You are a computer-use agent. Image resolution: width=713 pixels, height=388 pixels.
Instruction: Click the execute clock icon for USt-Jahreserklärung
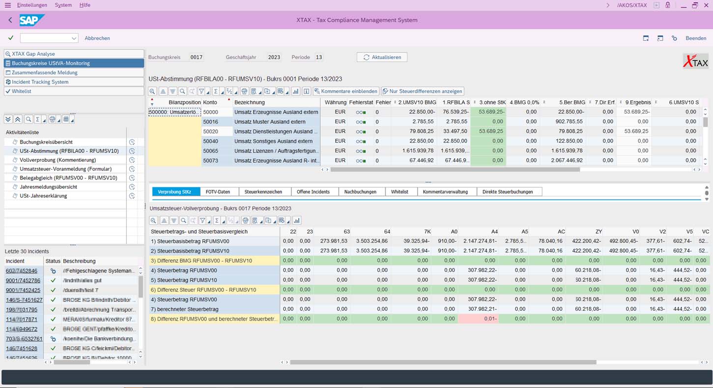pyautogui.click(x=132, y=196)
